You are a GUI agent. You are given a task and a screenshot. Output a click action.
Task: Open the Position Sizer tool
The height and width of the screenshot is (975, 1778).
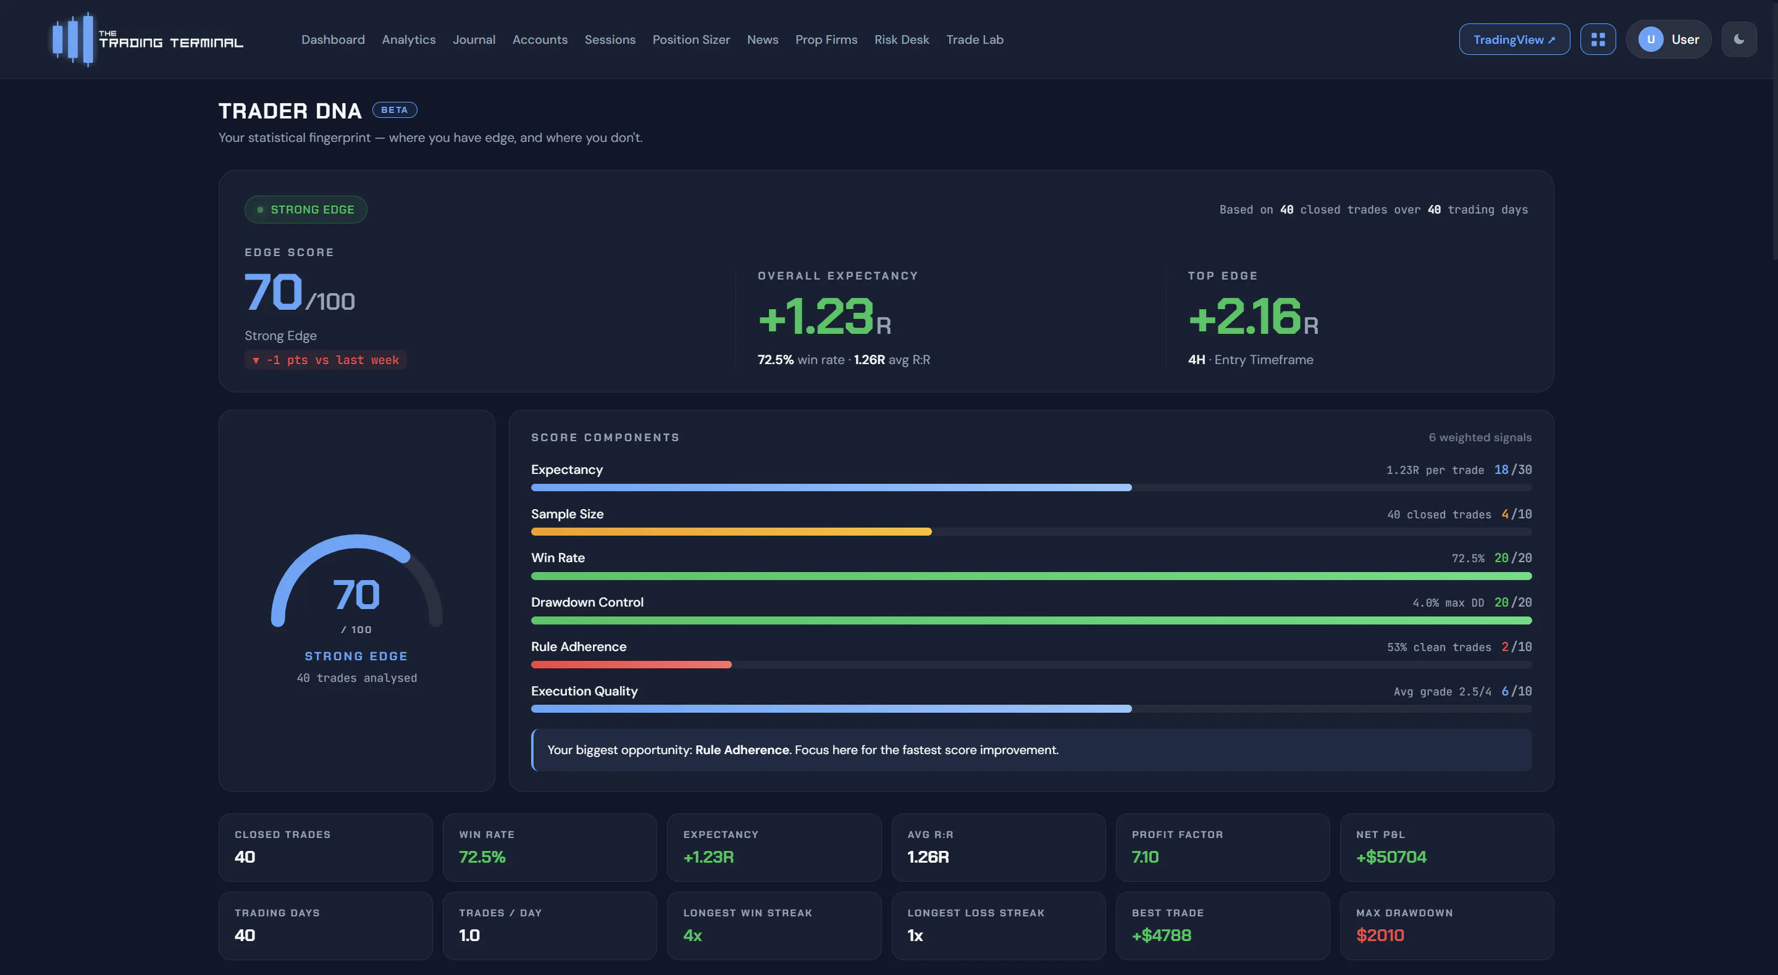coord(691,39)
